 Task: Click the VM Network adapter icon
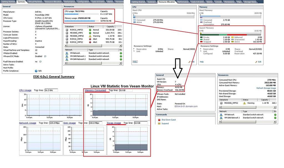[67, 53]
